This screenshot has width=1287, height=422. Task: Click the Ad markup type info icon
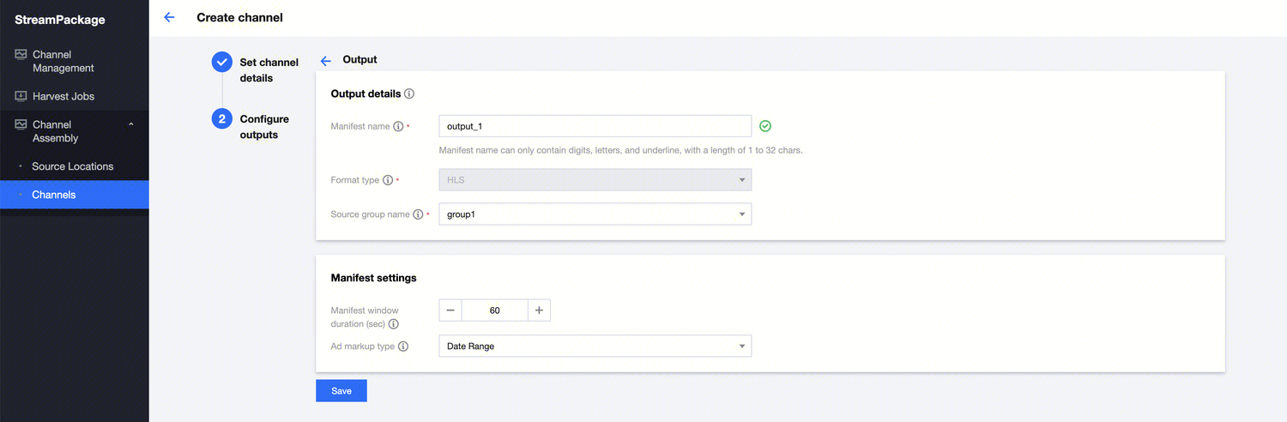coord(403,347)
